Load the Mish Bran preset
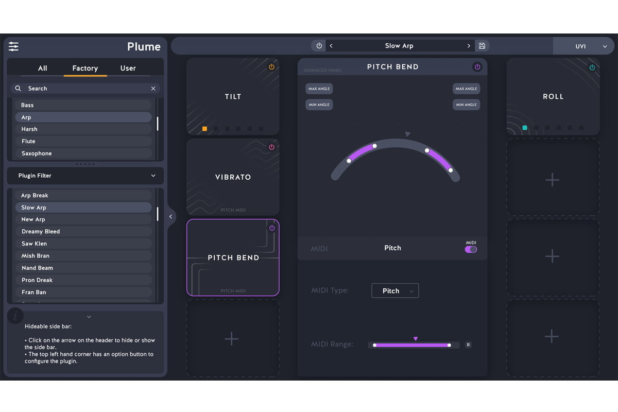Viewport: 618px width, 412px height. coord(83,256)
